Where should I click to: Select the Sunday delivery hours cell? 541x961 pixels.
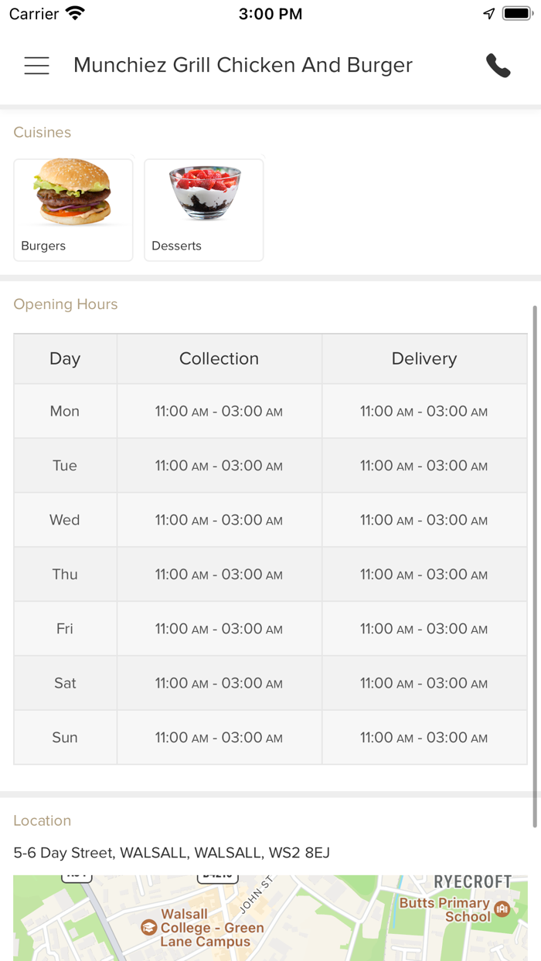[x=424, y=738]
